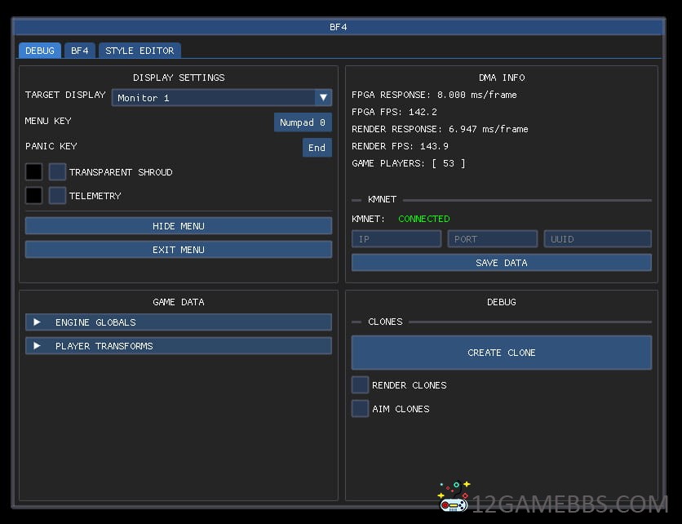Focus the KMNET UUID input field

tap(598, 239)
